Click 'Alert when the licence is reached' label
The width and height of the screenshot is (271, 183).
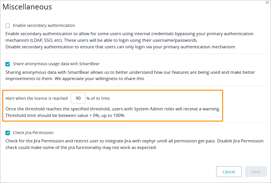36,98
